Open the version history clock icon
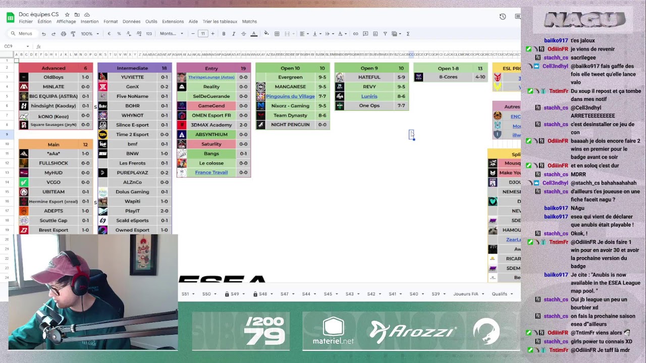The height and width of the screenshot is (363, 646). 503,17
